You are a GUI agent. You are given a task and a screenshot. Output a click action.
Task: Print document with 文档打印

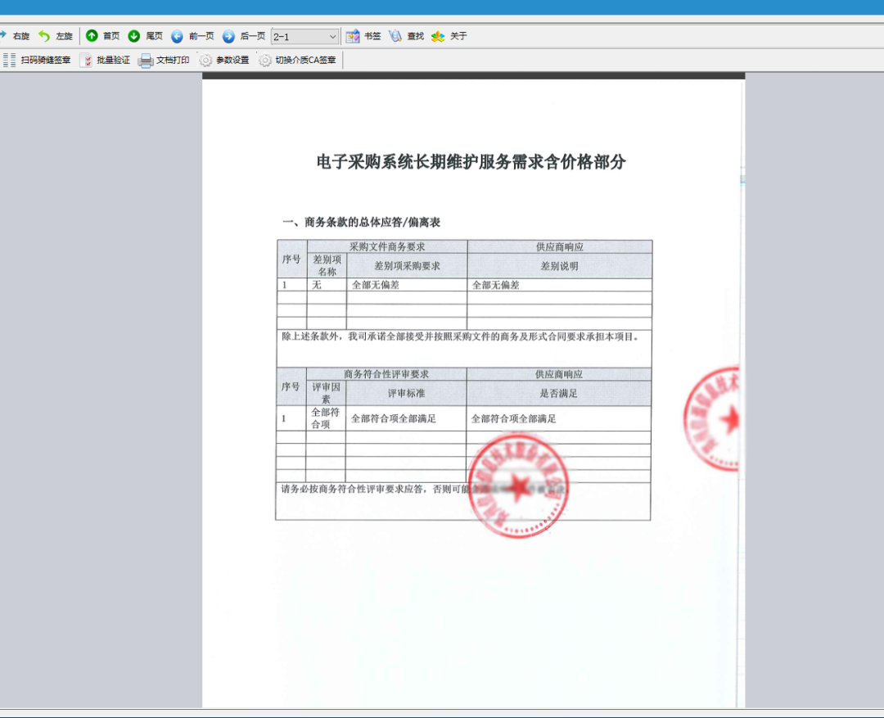pos(164,60)
